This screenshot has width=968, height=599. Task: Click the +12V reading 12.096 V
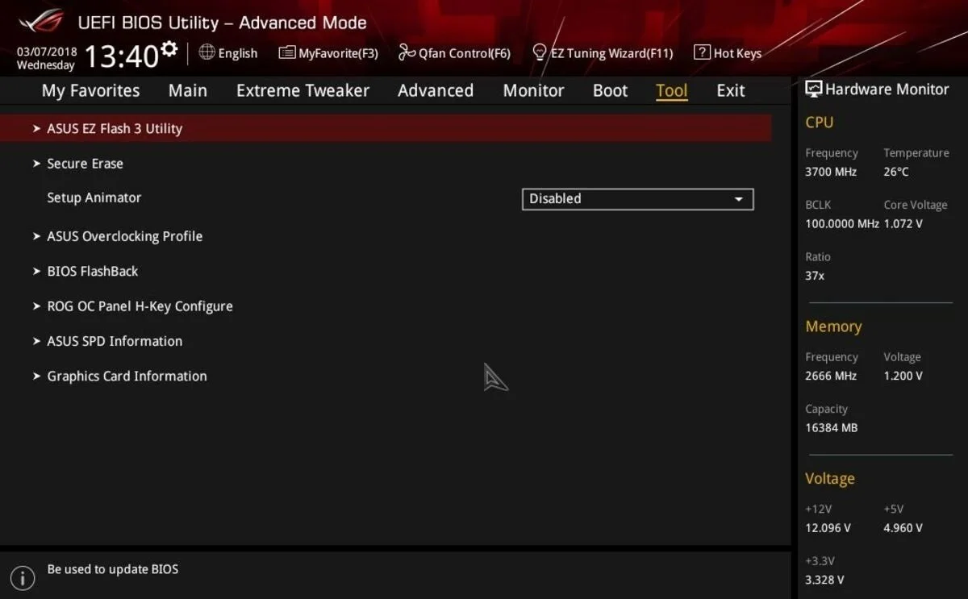point(828,528)
